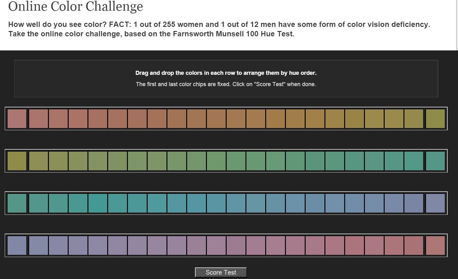Select the fixed pink chip starting row one

(x=17, y=119)
